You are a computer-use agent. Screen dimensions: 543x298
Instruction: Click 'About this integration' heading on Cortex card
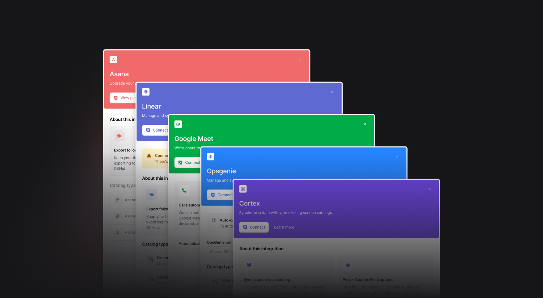point(261,249)
